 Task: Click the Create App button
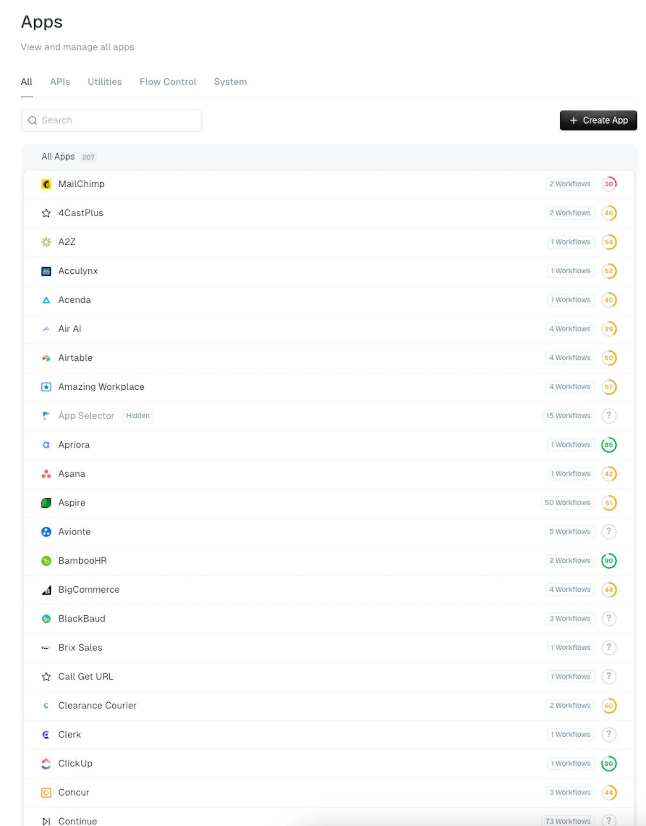[598, 120]
